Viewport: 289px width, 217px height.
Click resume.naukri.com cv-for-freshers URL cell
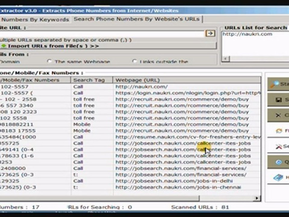click(188, 137)
